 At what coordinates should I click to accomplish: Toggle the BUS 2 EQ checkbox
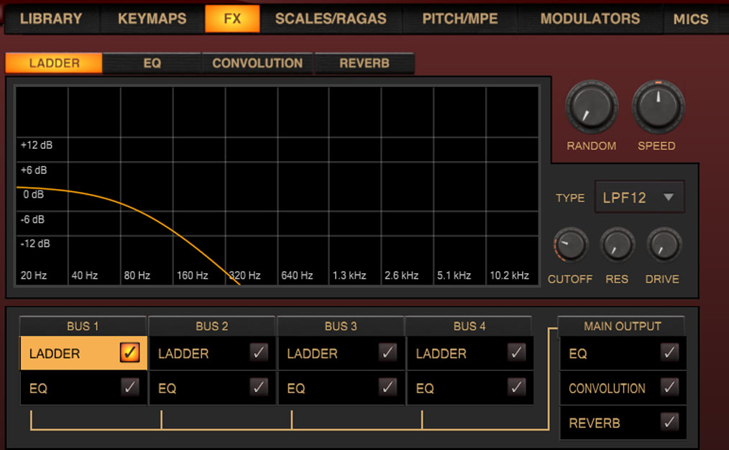click(259, 387)
